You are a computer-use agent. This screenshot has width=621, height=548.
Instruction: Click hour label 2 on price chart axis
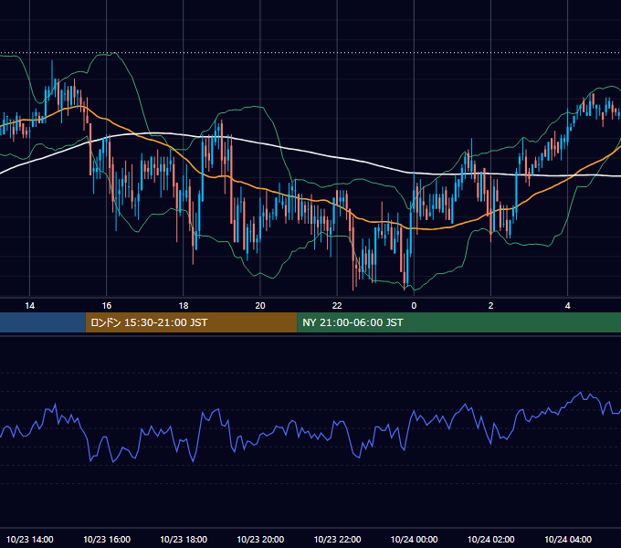point(490,306)
